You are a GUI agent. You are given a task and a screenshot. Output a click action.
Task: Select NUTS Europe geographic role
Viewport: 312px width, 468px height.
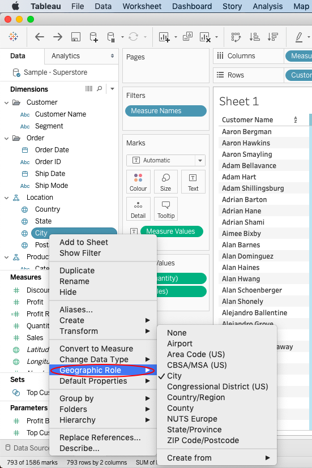(192, 419)
